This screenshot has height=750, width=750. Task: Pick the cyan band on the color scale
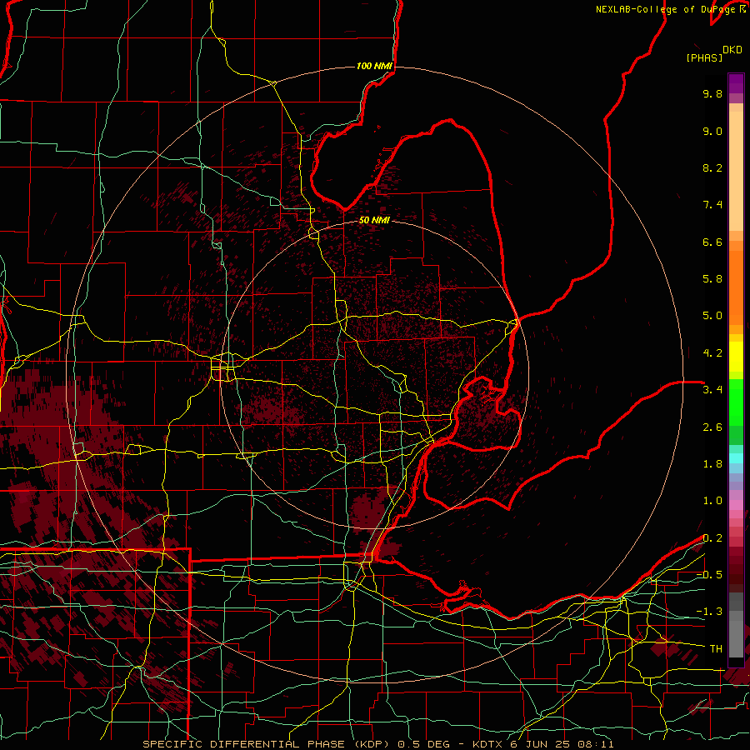pos(736,457)
